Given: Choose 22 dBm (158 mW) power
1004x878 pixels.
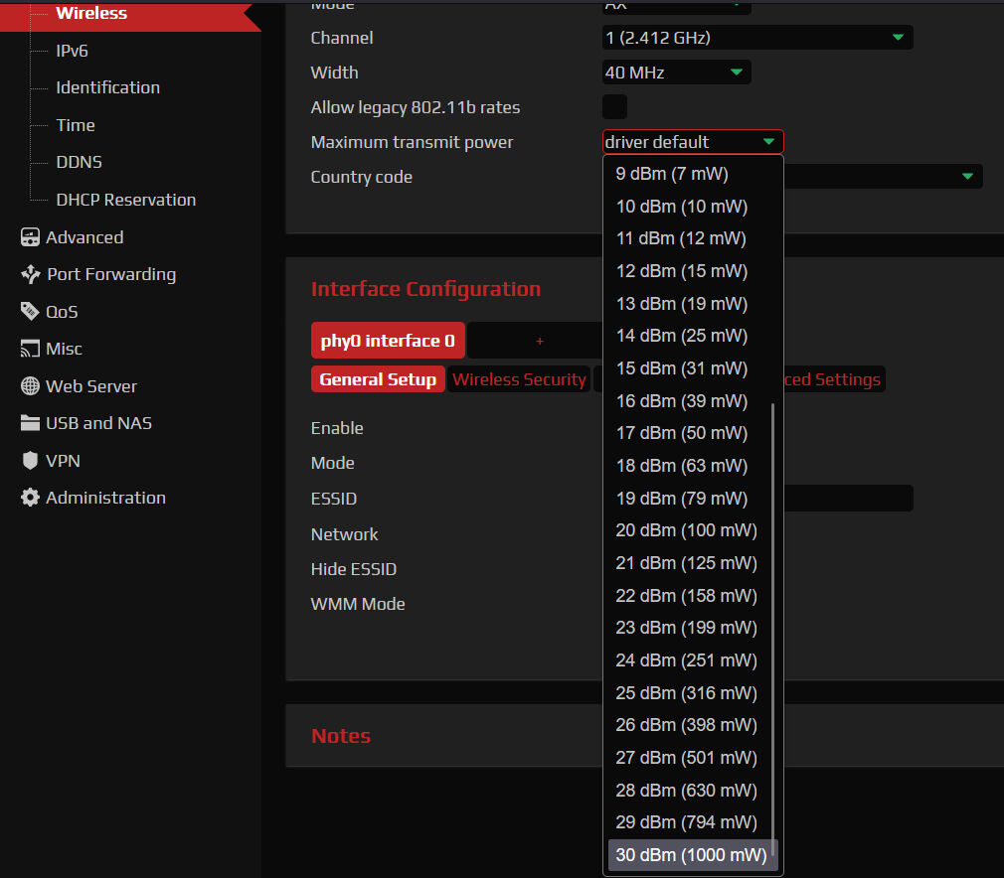Looking at the screenshot, I should coord(690,595).
